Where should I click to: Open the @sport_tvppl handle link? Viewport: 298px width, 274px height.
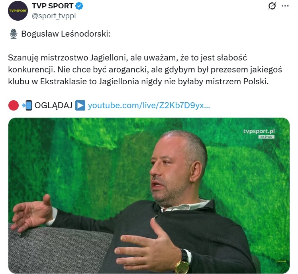coord(54,16)
